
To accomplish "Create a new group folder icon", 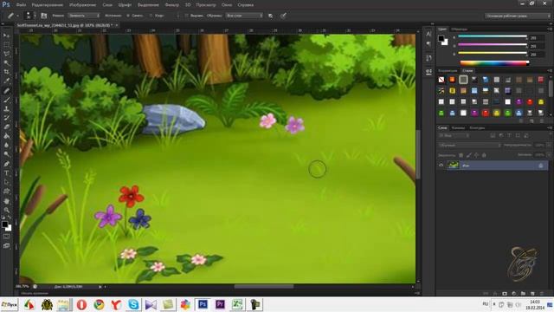I will click(523, 294).
